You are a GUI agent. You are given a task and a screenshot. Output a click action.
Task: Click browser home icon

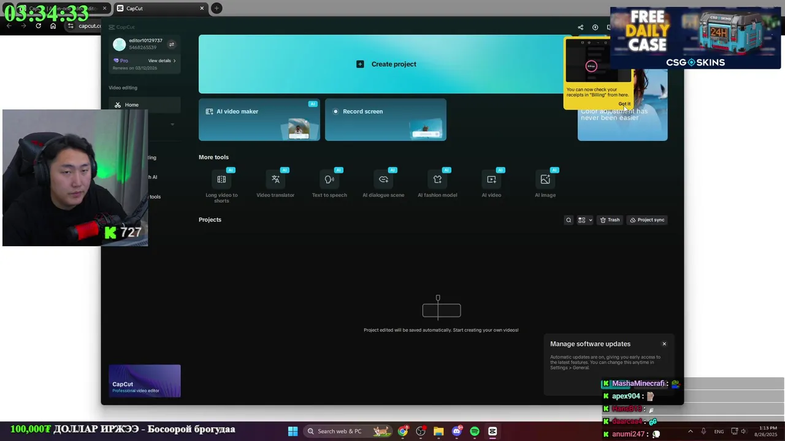click(53, 26)
